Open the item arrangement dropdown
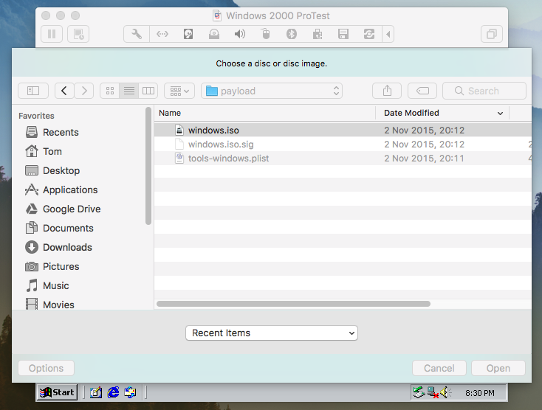The image size is (542, 410). 179,91
